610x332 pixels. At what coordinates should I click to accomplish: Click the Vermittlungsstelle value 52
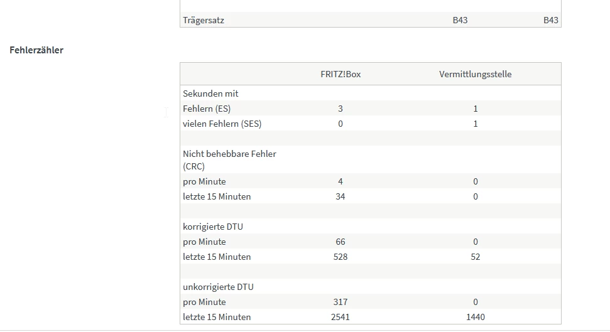point(476,257)
